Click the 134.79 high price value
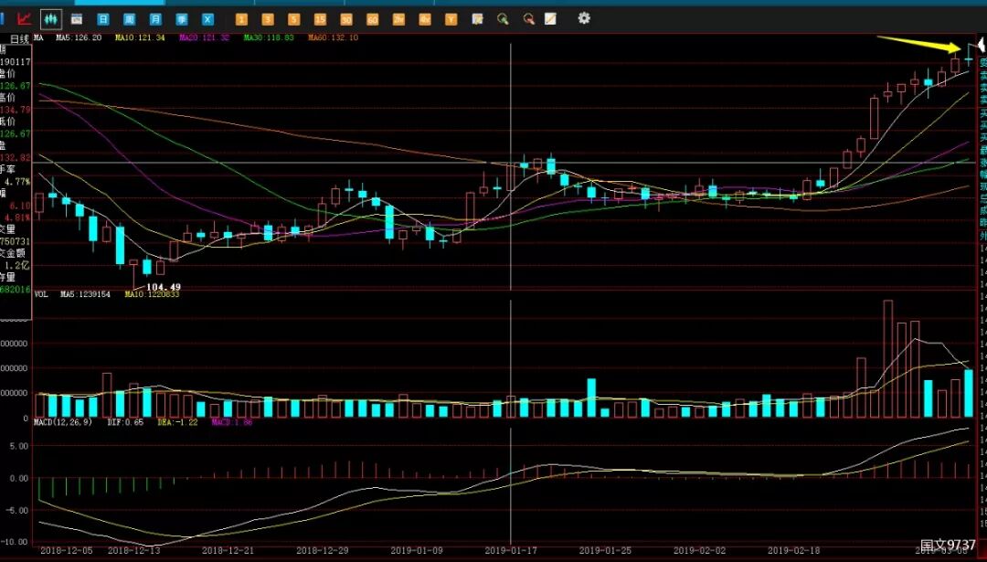Screen dimensions: 987x562 click(x=16, y=110)
